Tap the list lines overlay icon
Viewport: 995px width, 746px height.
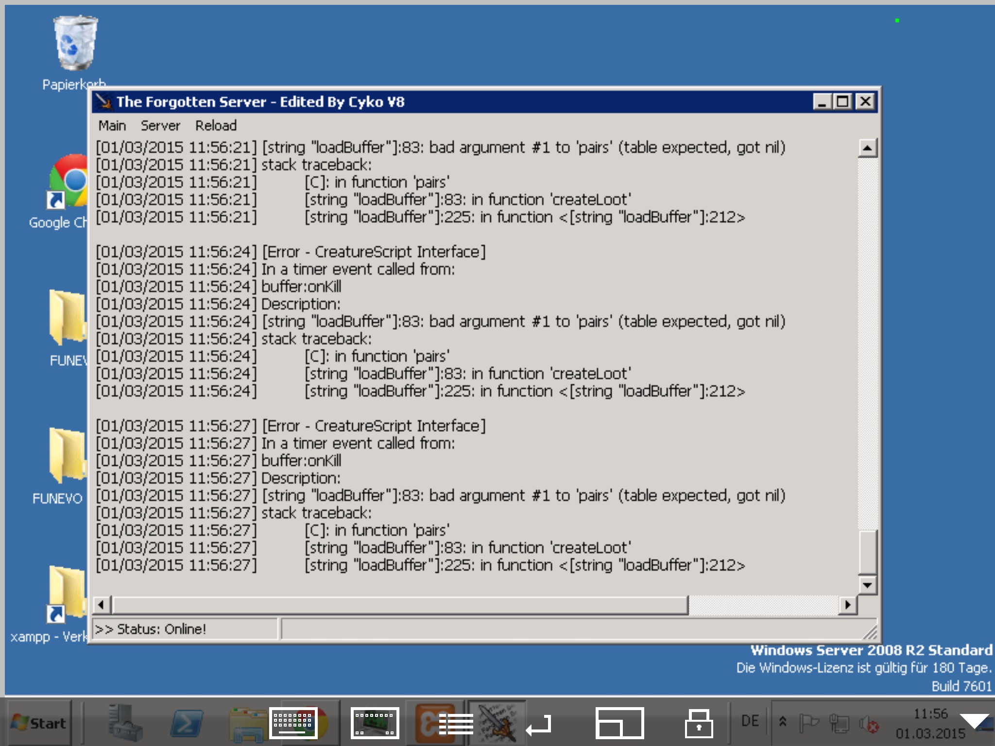pyautogui.click(x=456, y=724)
